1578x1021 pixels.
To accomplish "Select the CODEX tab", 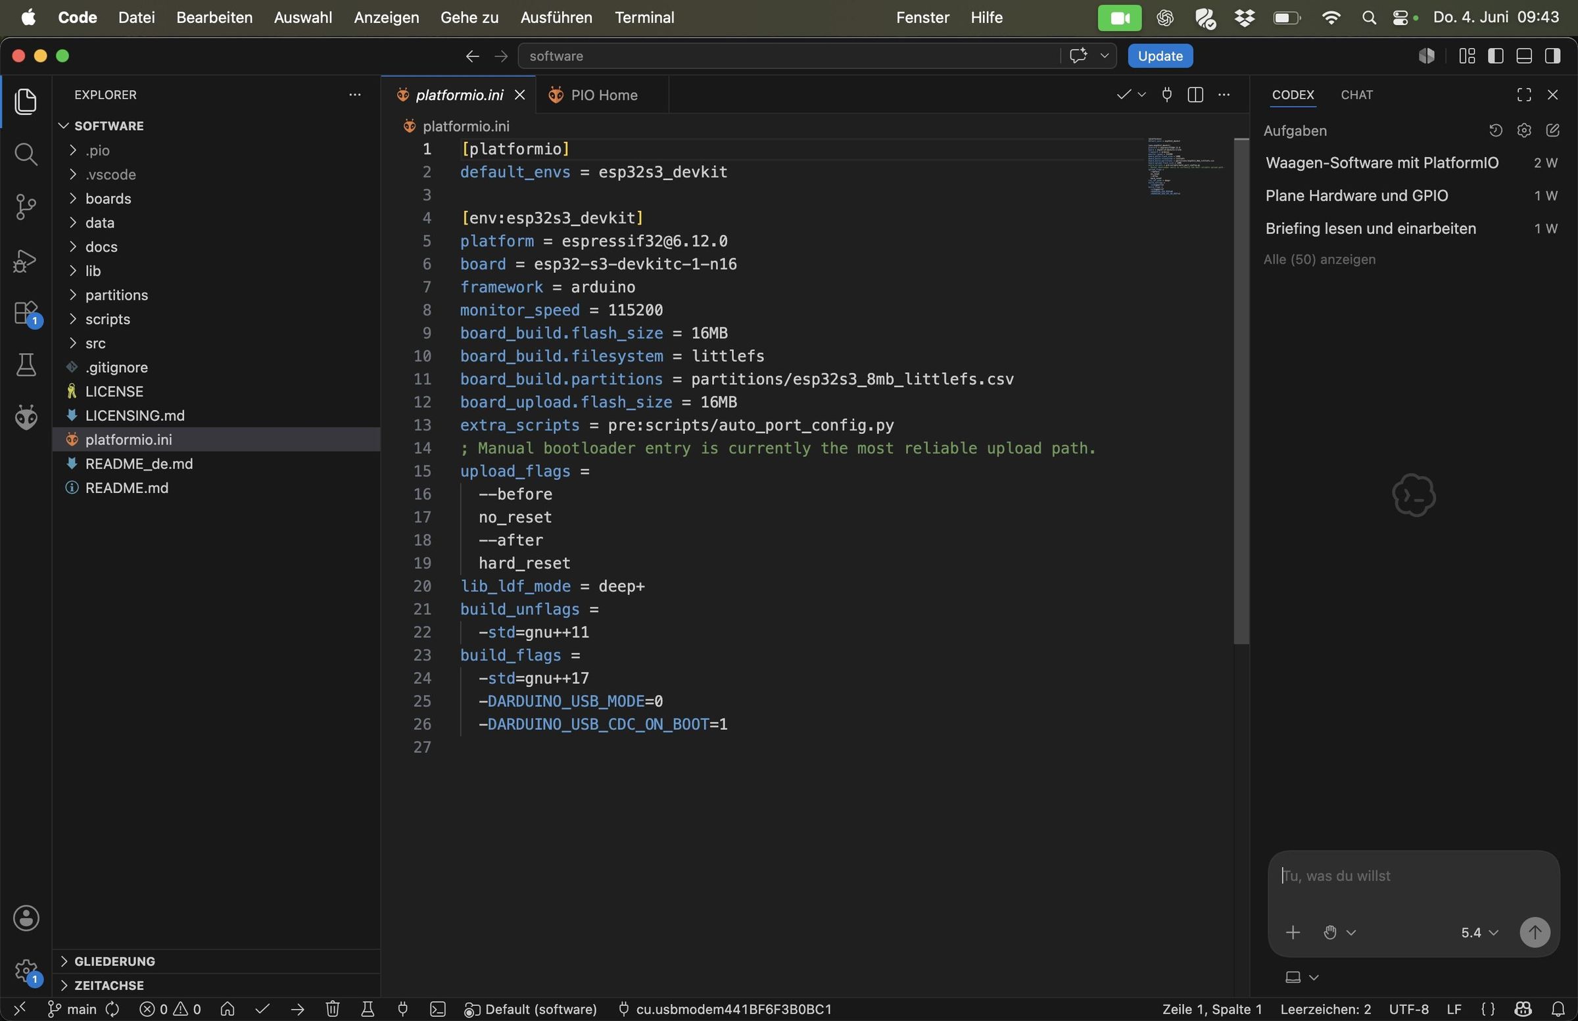I will click(x=1293, y=95).
